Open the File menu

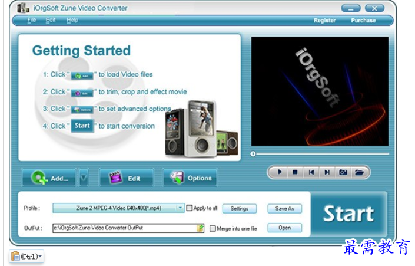(x=32, y=20)
